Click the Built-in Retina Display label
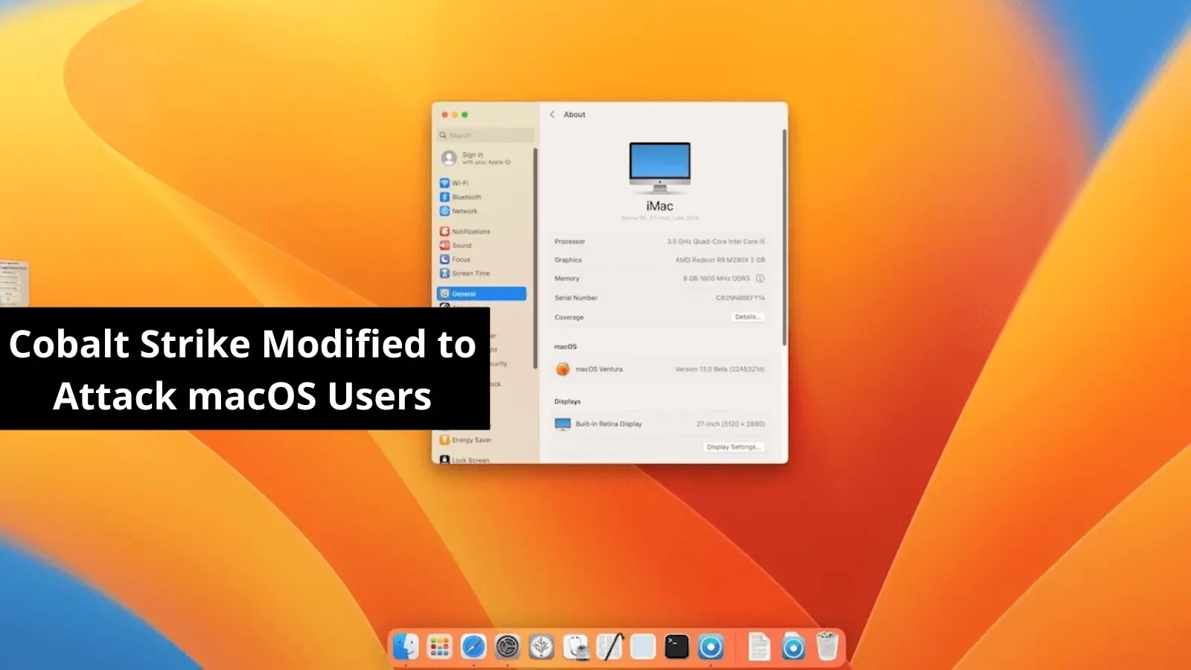The height and width of the screenshot is (670, 1191). pyautogui.click(x=609, y=424)
